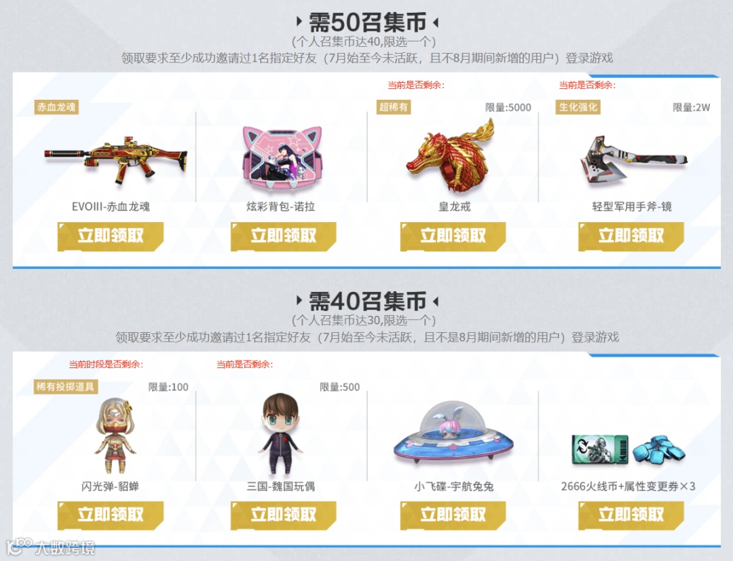733x561 pixels.
Task: Claim 小飞碟-宇航兔 using 立即领取 button
Action: [453, 515]
